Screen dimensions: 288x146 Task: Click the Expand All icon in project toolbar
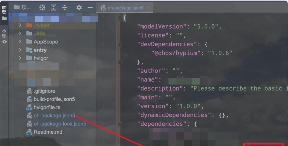click(53, 8)
